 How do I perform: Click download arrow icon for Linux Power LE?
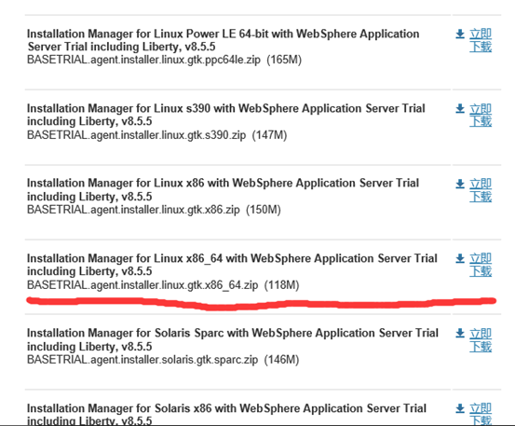[460, 34]
